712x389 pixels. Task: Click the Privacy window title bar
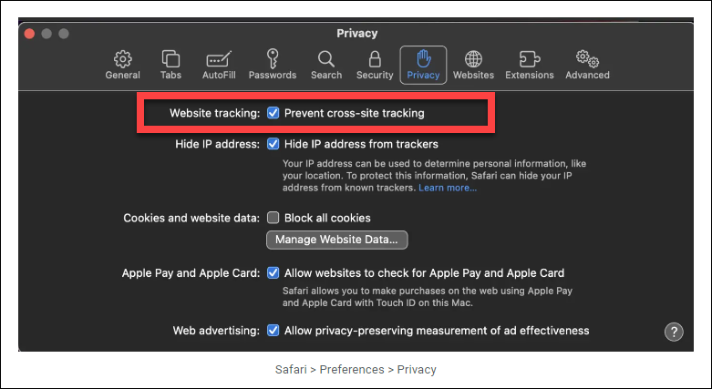click(356, 34)
